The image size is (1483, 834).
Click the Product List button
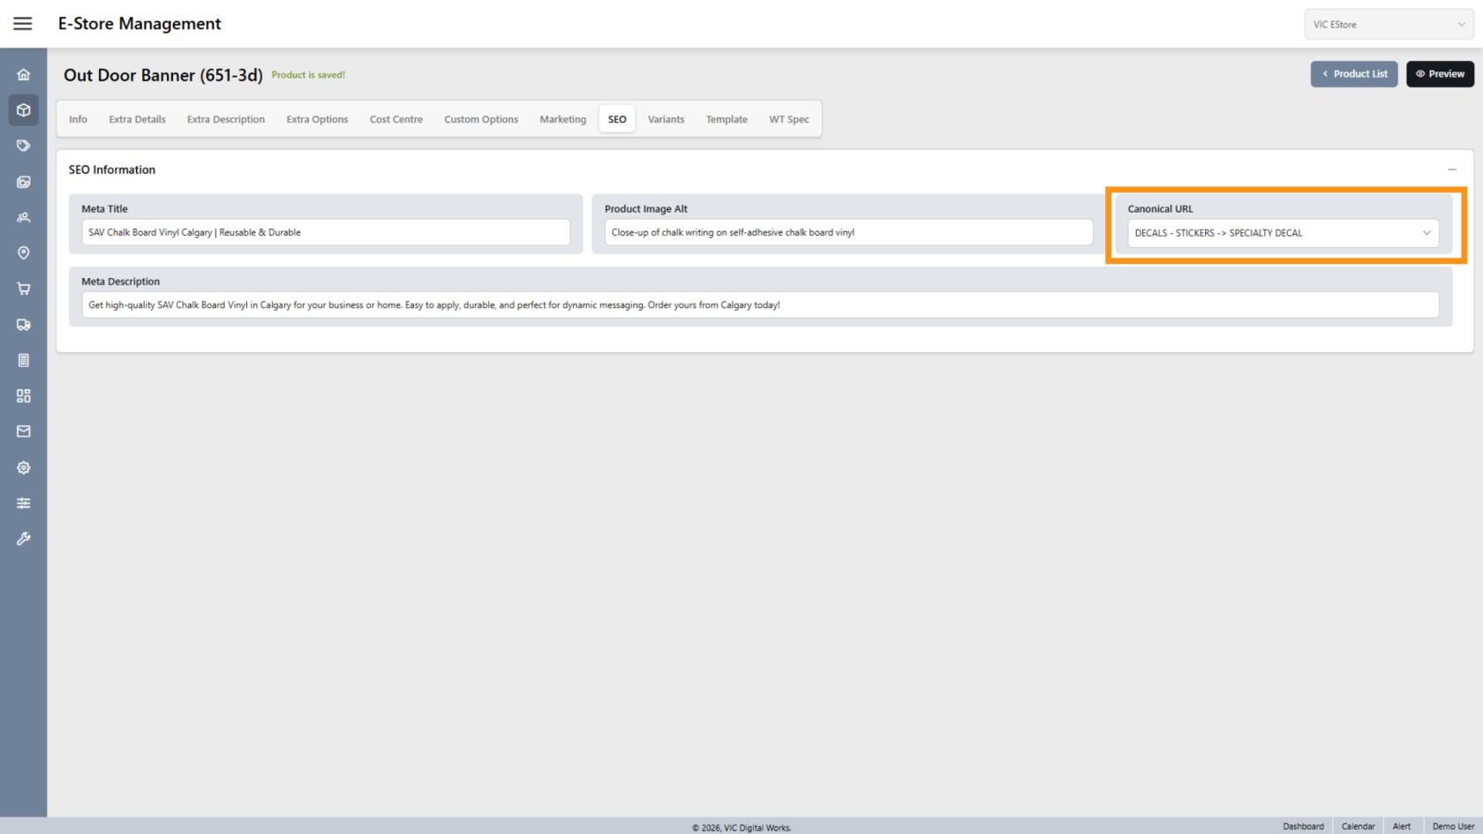(x=1354, y=74)
